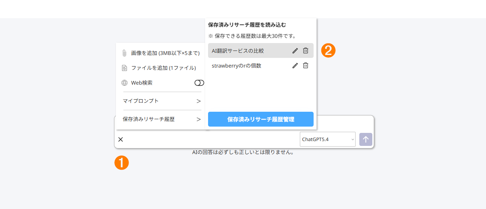Close the attachment menu with the X icon

[x=120, y=139]
